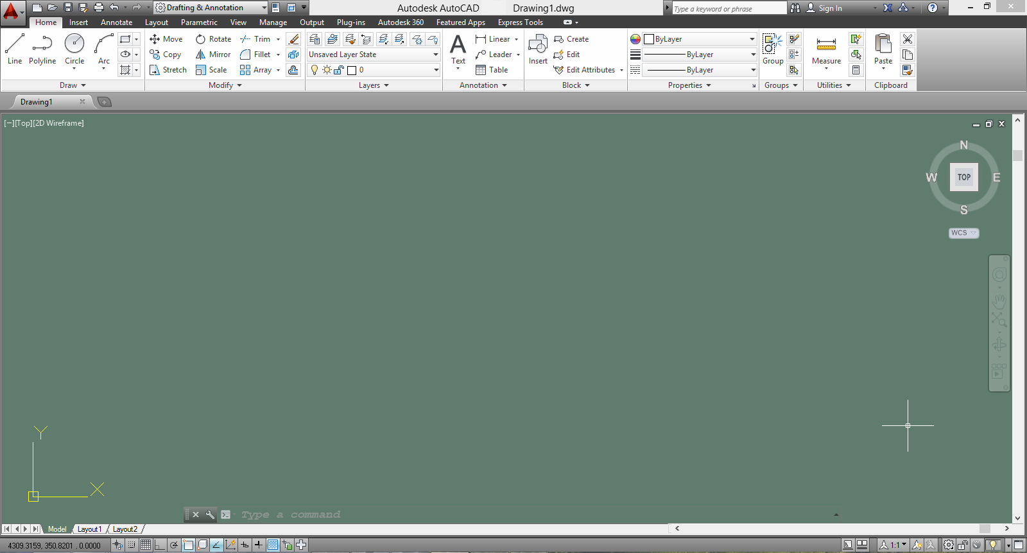Click the Undo arrow in quick access toolbar
The width and height of the screenshot is (1027, 553).
(114, 8)
